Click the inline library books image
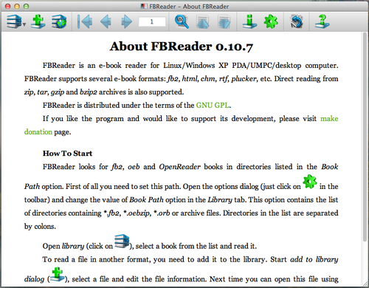This screenshot has width=369, height=288. click(x=122, y=241)
